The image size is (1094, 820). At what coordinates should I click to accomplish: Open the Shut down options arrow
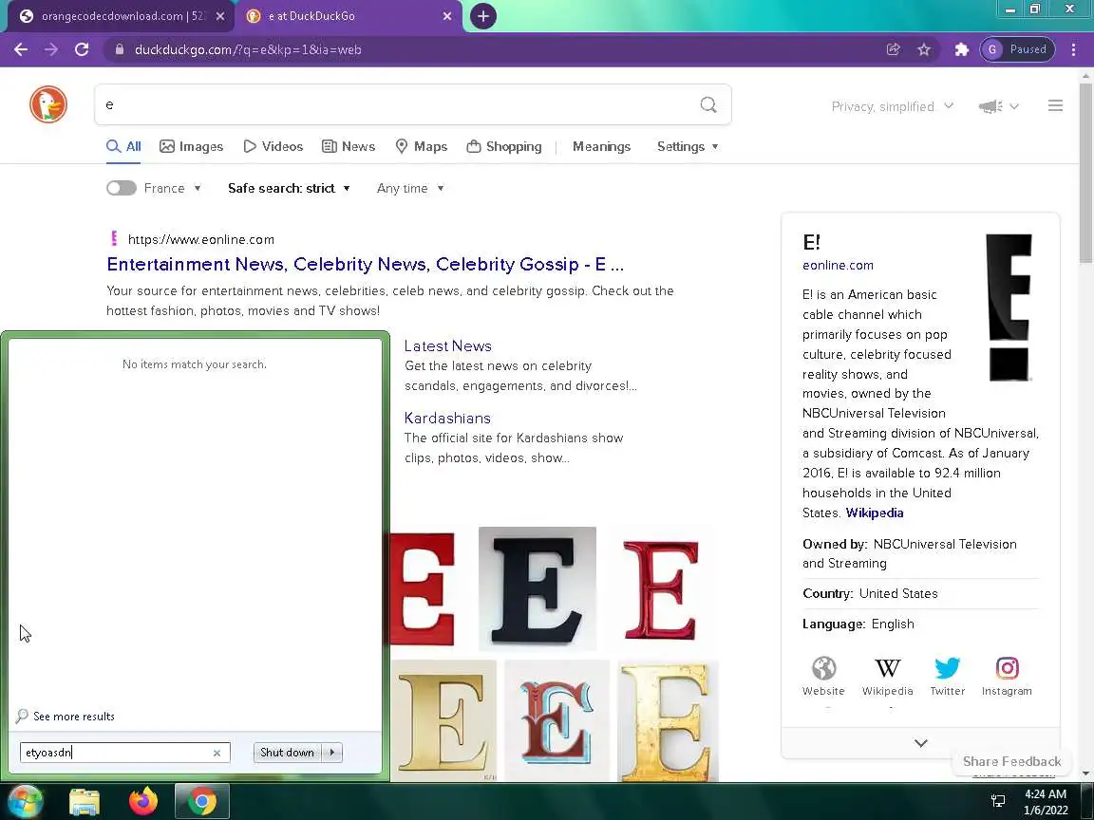coord(332,753)
